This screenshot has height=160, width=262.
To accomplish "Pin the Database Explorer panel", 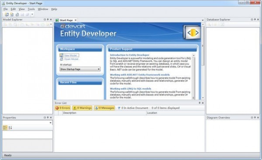I will pos(255,20).
